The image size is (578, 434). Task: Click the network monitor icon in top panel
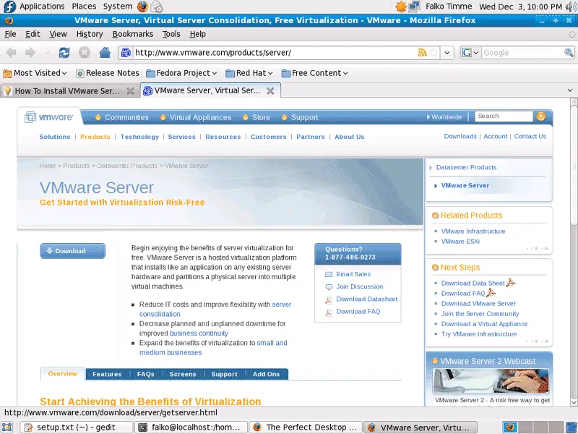tap(414, 7)
